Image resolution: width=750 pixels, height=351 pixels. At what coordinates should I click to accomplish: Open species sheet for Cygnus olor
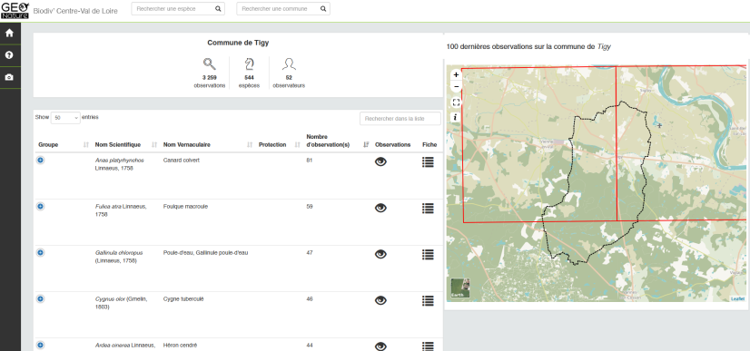pyautogui.click(x=428, y=300)
